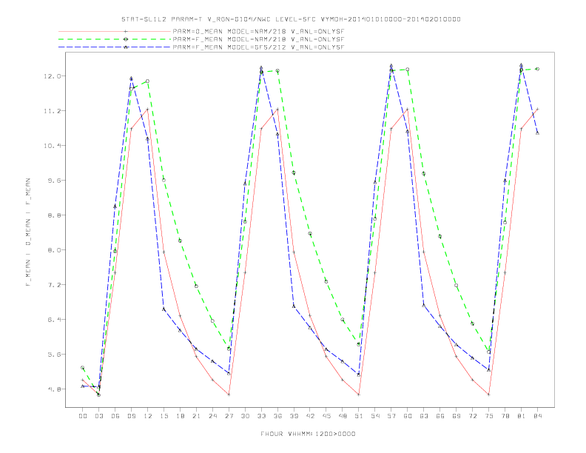This screenshot has height=453, width=586.
Task: Click x-axis forecast hour label 57
Action: point(391,416)
